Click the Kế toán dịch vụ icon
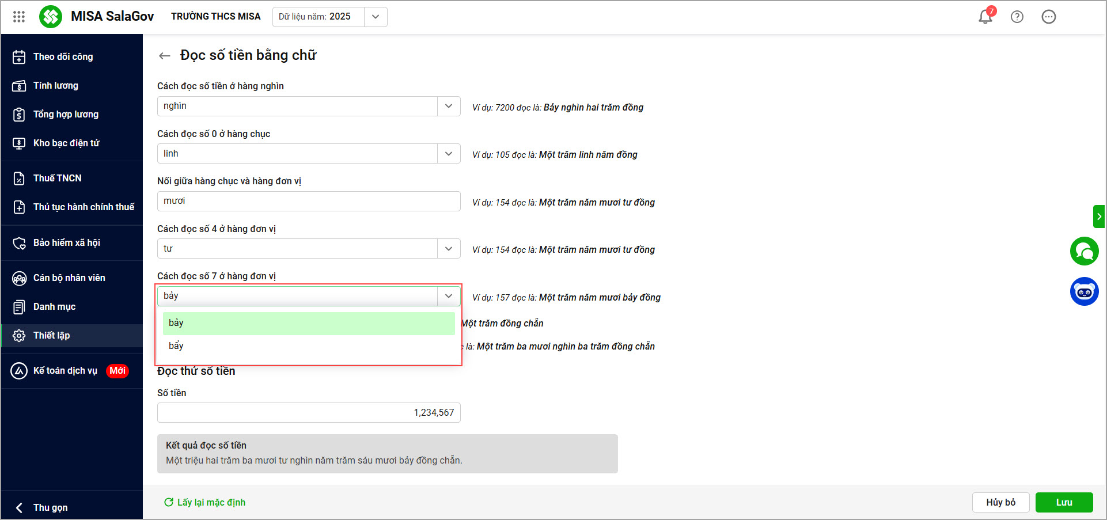Screen dimensions: 1107x520 pyautogui.click(x=19, y=371)
